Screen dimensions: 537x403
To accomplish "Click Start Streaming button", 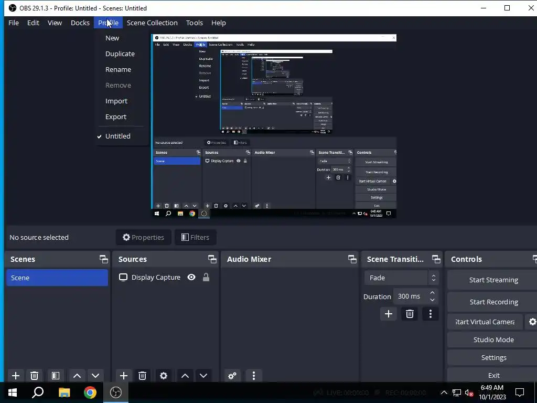I will click(493, 280).
